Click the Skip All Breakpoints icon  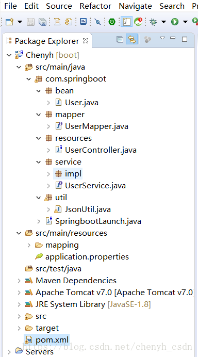[x=97, y=22]
